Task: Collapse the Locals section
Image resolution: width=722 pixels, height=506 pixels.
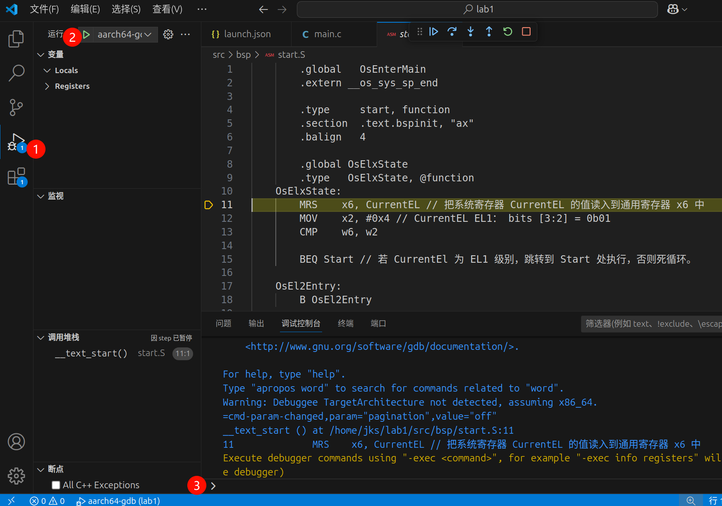Action: point(47,70)
